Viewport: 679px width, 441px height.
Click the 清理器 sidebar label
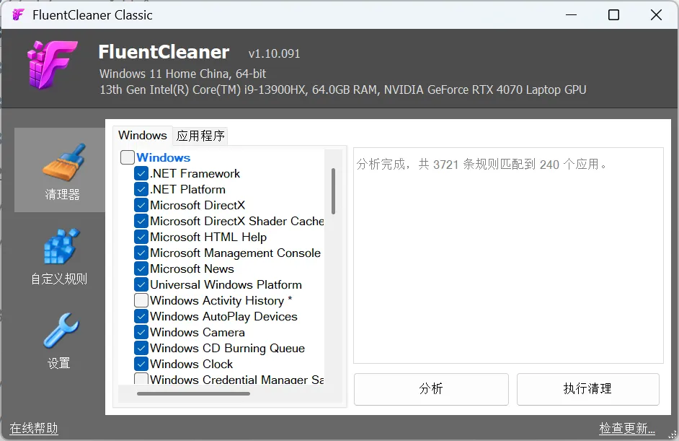pyautogui.click(x=63, y=194)
